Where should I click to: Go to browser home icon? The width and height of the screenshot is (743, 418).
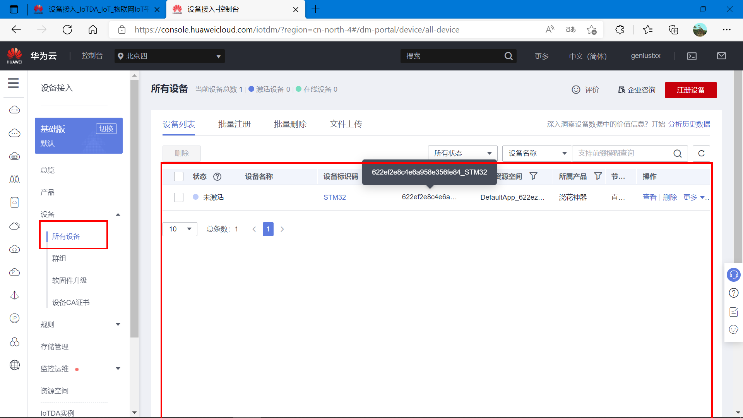tap(93, 30)
